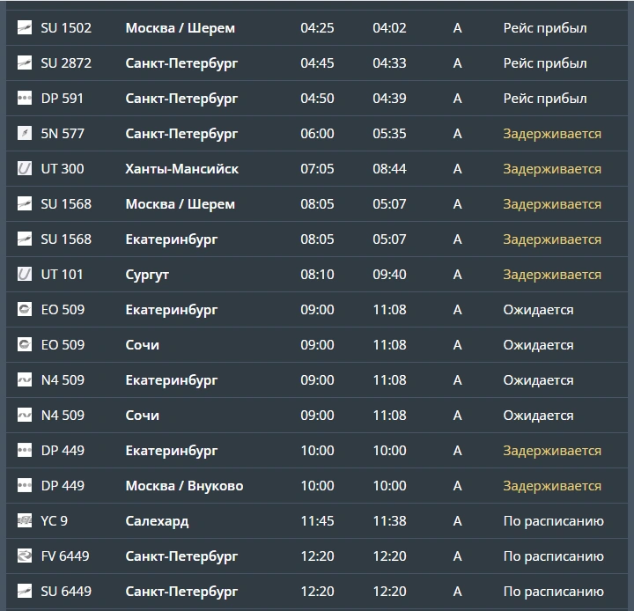Open flight number UT 101
Screen dimensions: 634x611
click(x=62, y=274)
